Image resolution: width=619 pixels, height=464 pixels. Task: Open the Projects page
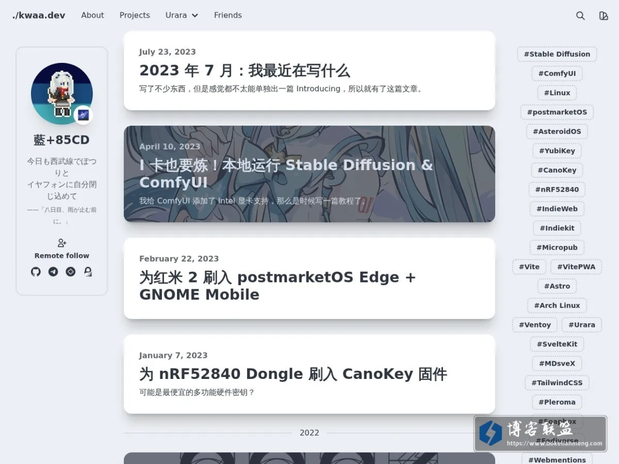tap(135, 15)
